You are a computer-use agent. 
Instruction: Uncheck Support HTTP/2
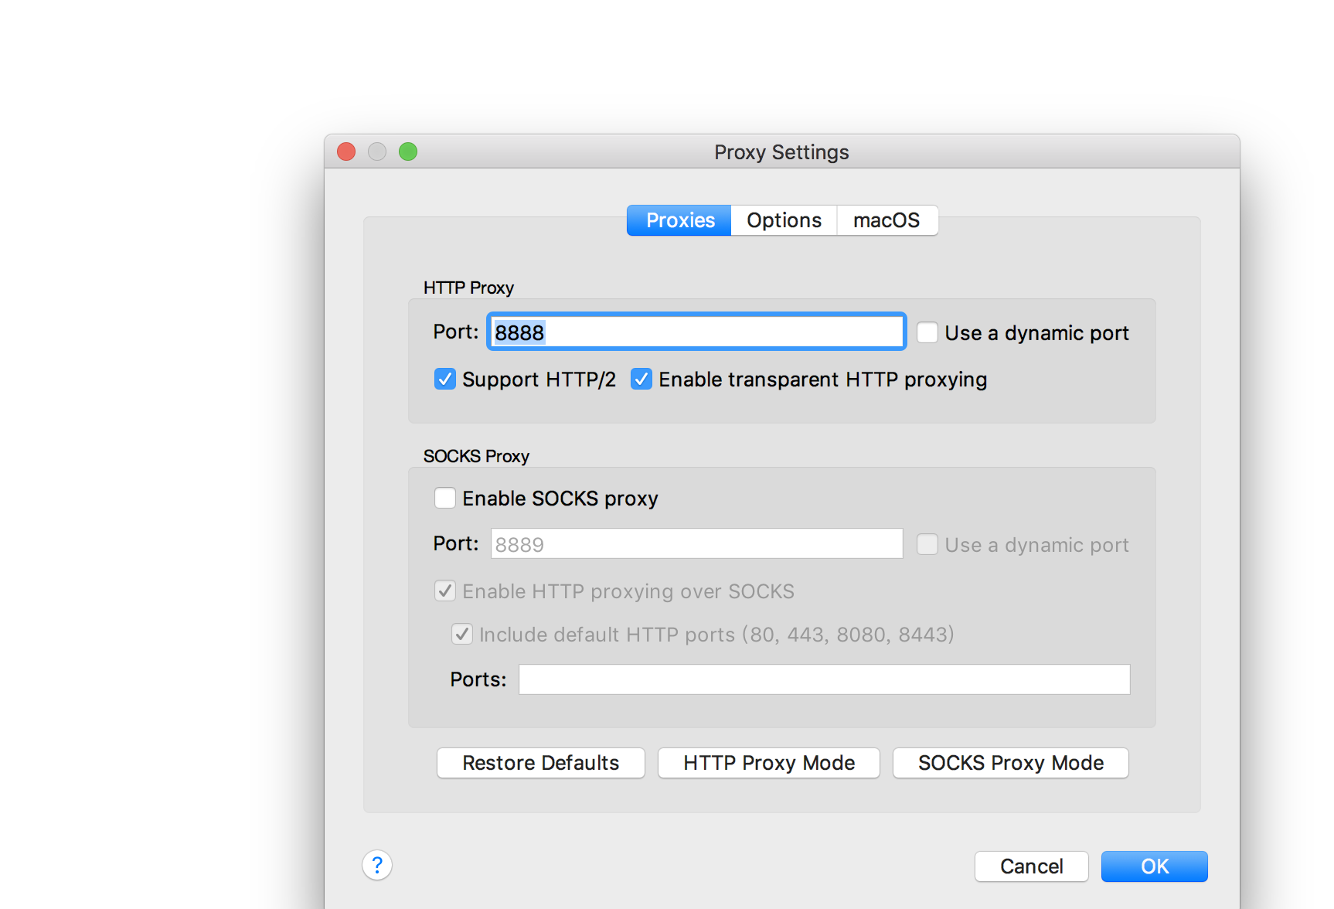click(x=445, y=379)
